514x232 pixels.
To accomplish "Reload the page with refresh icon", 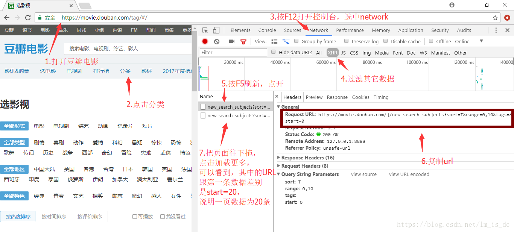I will [28, 18].
